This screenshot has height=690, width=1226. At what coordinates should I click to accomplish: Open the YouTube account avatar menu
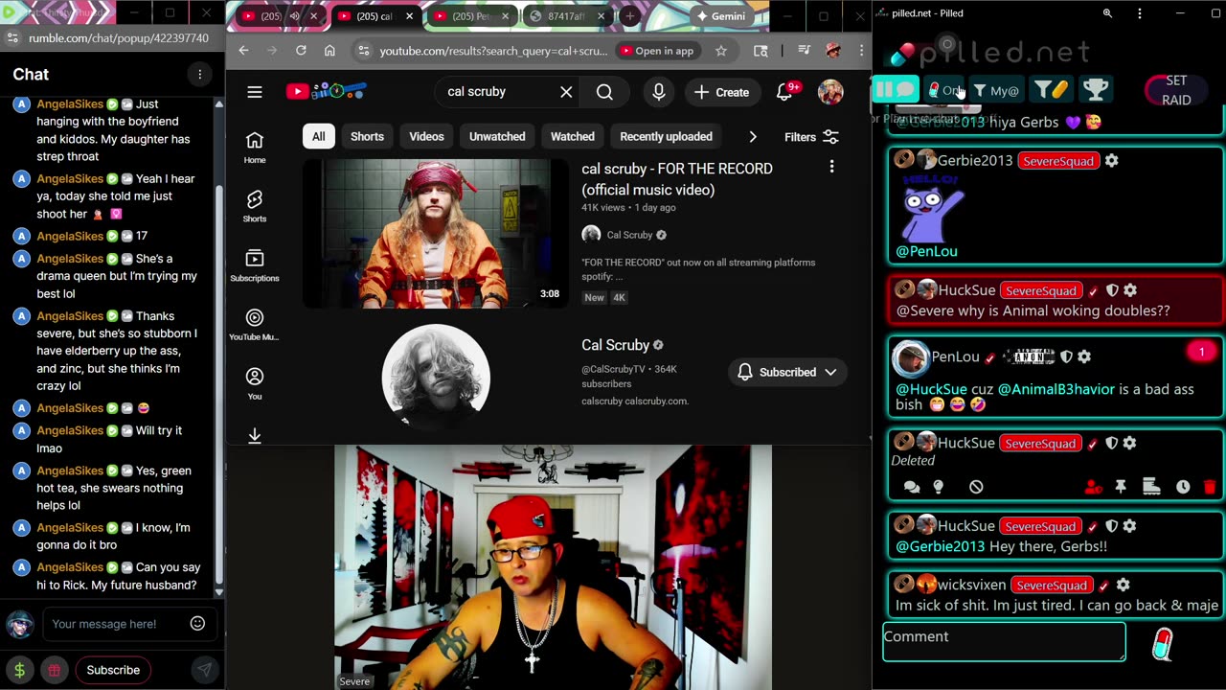tap(830, 92)
